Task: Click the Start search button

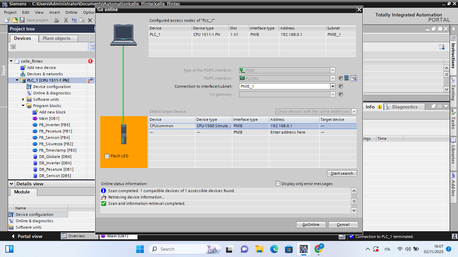Action: point(342,173)
